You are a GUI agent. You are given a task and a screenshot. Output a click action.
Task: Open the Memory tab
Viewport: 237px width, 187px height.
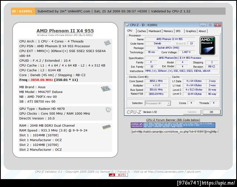[168, 31]
